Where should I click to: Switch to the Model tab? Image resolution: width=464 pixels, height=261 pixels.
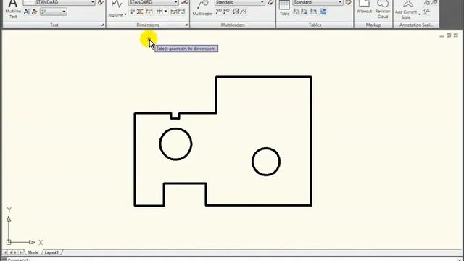tap(33, 253)
